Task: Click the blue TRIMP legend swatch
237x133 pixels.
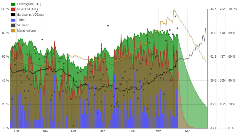Action: click(x=13, y=20)
